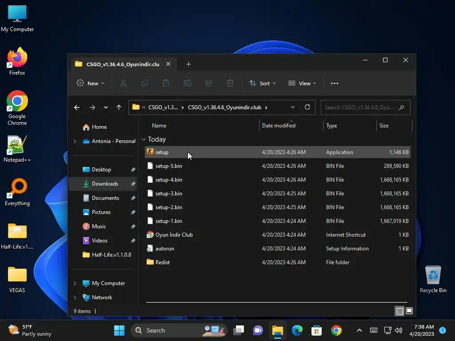Expand the address bar history dropdown
Screen dimensions: 455x341
click(x=293, y=107)
